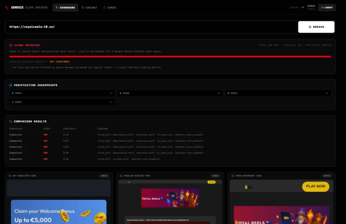The width and height of the screenshot is (346, 224).
Task: Click the BOT-SIMULATED VIEW panel title
Action: tap(24, 176)
